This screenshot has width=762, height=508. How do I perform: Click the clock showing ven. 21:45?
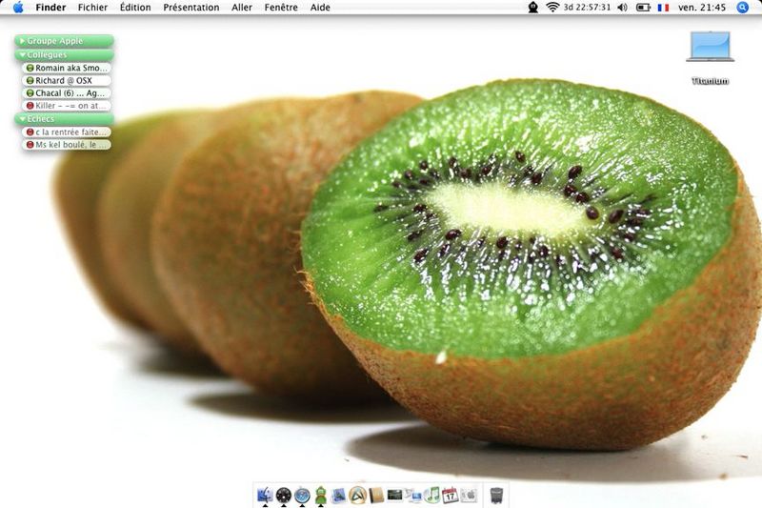tap(702, 8)
